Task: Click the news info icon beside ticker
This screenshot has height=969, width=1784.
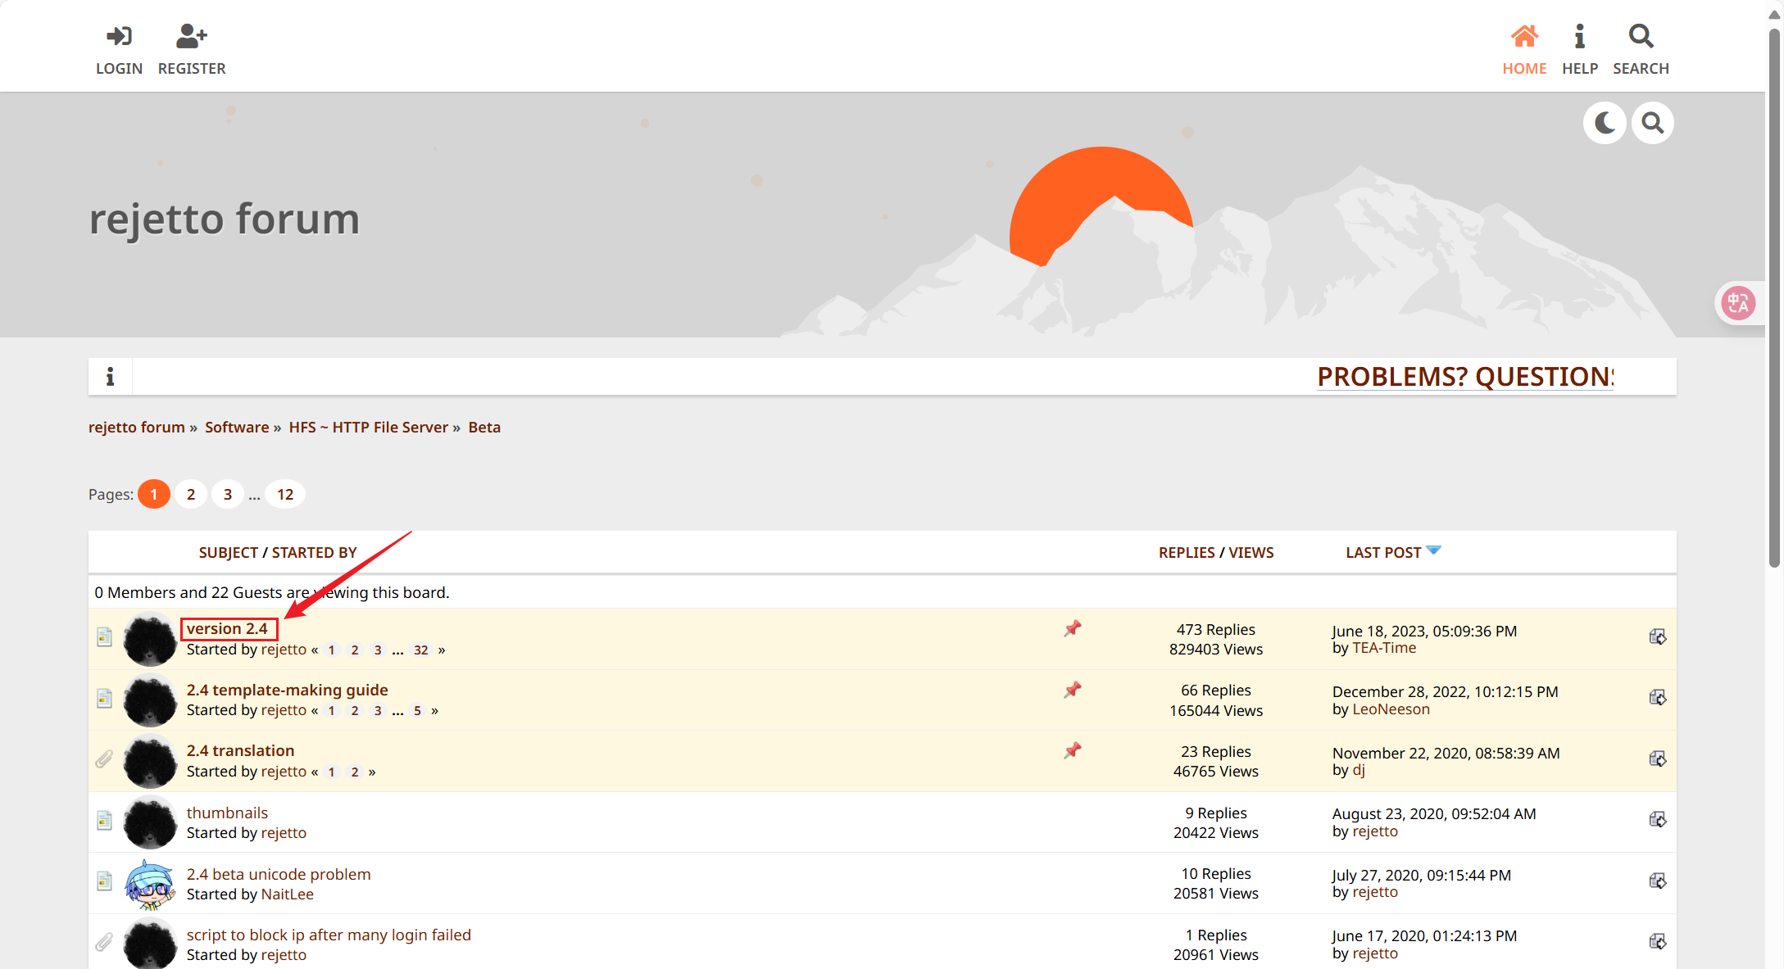Action: [110, 377]
